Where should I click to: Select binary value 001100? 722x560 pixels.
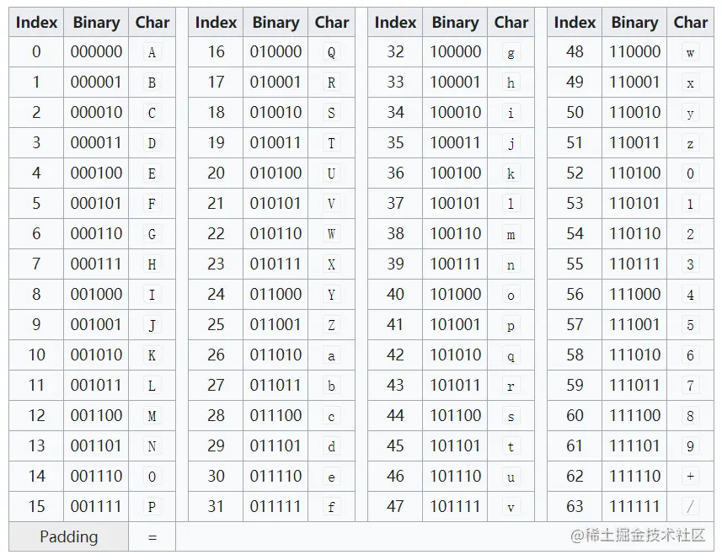pyautogui.click(x=96, y=415)
